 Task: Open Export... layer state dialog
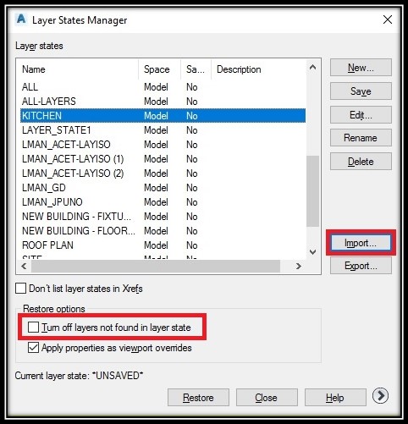pyautogui.click(x=361, y=266)
